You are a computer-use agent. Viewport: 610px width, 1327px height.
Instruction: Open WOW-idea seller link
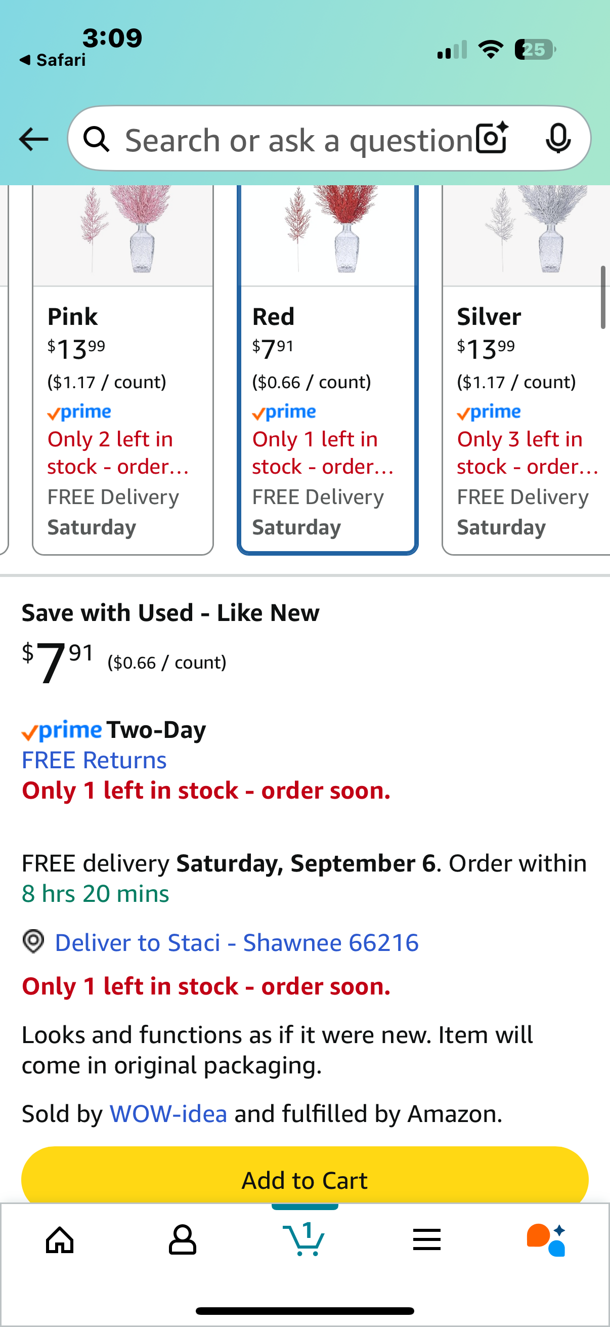pos(168,1113)
